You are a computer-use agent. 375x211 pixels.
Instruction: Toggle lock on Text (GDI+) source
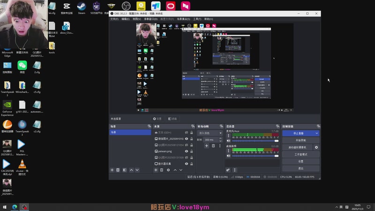[x=192, y=133]
